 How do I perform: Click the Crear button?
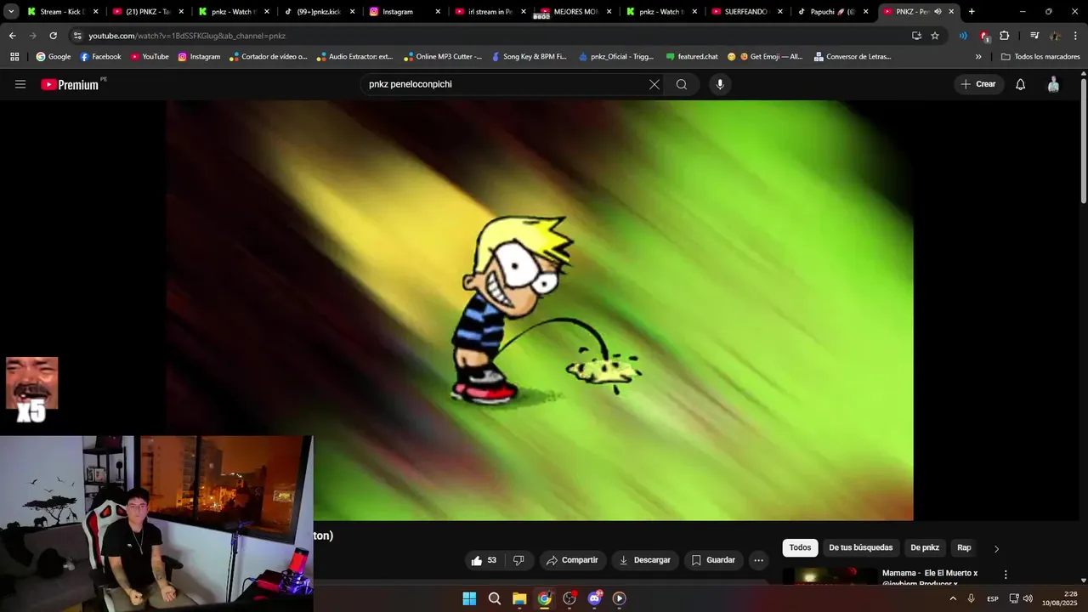click(977, 84)
